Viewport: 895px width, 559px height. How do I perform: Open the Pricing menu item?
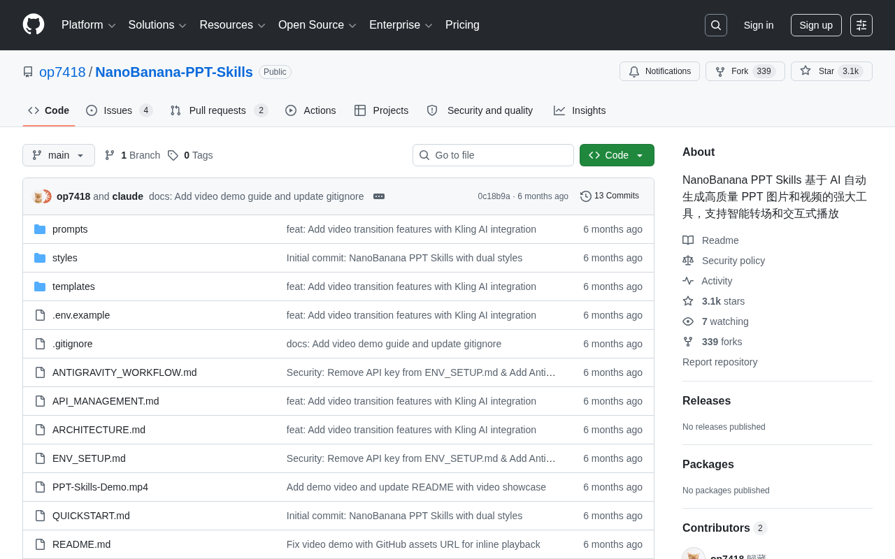point(462,25)
